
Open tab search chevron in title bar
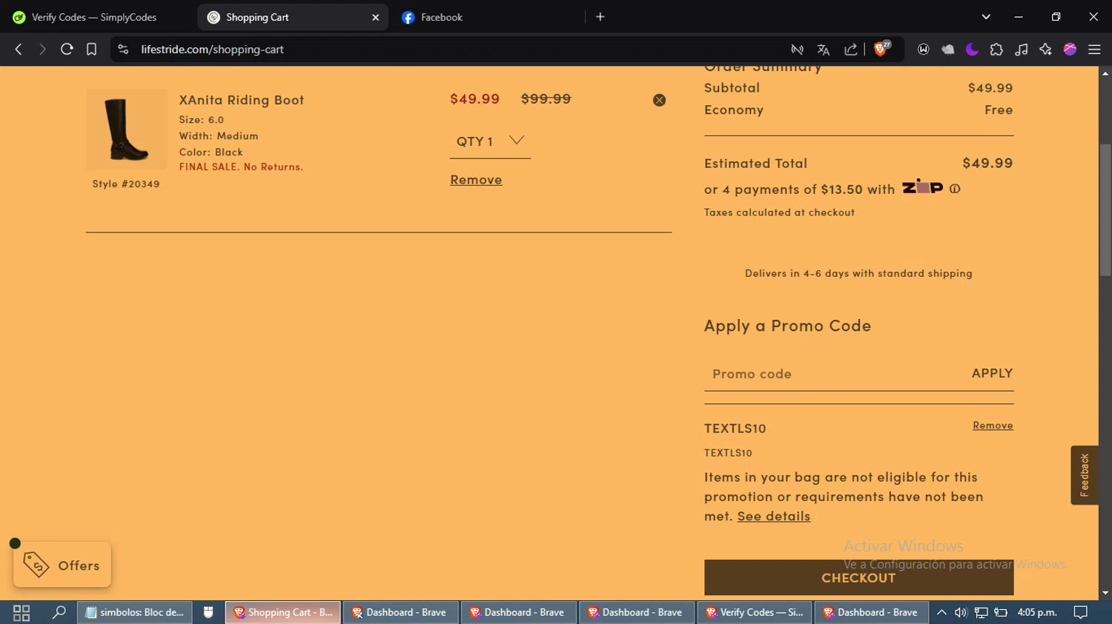point(986,17)
